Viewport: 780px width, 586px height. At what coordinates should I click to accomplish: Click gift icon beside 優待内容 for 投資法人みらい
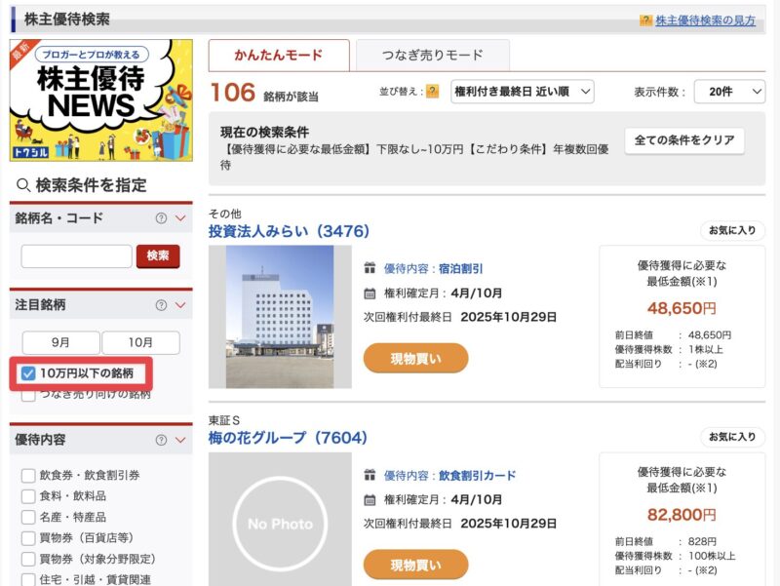370,268
